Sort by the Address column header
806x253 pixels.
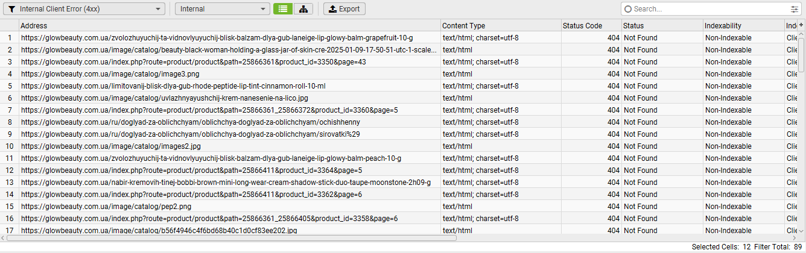[229, 26]
